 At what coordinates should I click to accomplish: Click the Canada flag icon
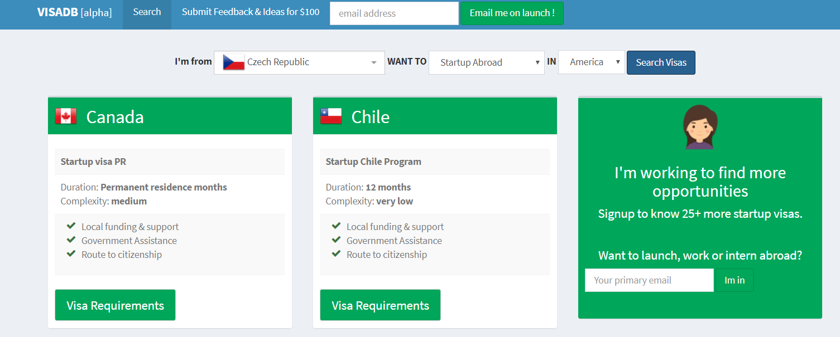click(66, 116)
